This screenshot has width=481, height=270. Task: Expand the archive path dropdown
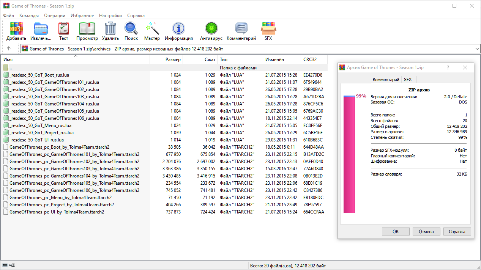coord(477,49)
